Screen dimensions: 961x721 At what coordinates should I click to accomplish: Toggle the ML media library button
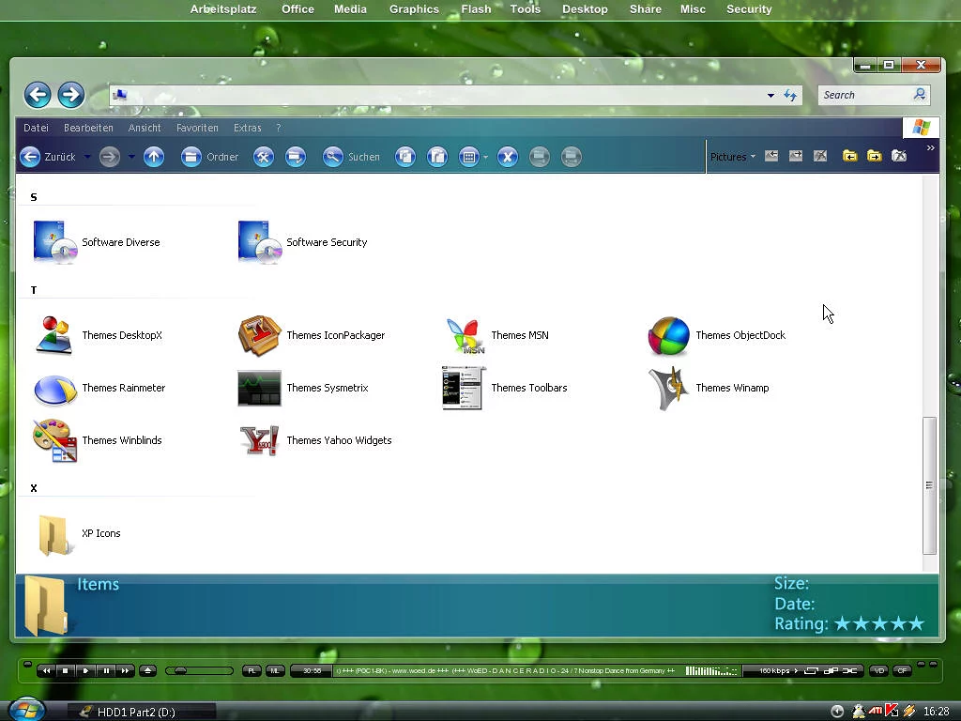[x=275, y=670]
